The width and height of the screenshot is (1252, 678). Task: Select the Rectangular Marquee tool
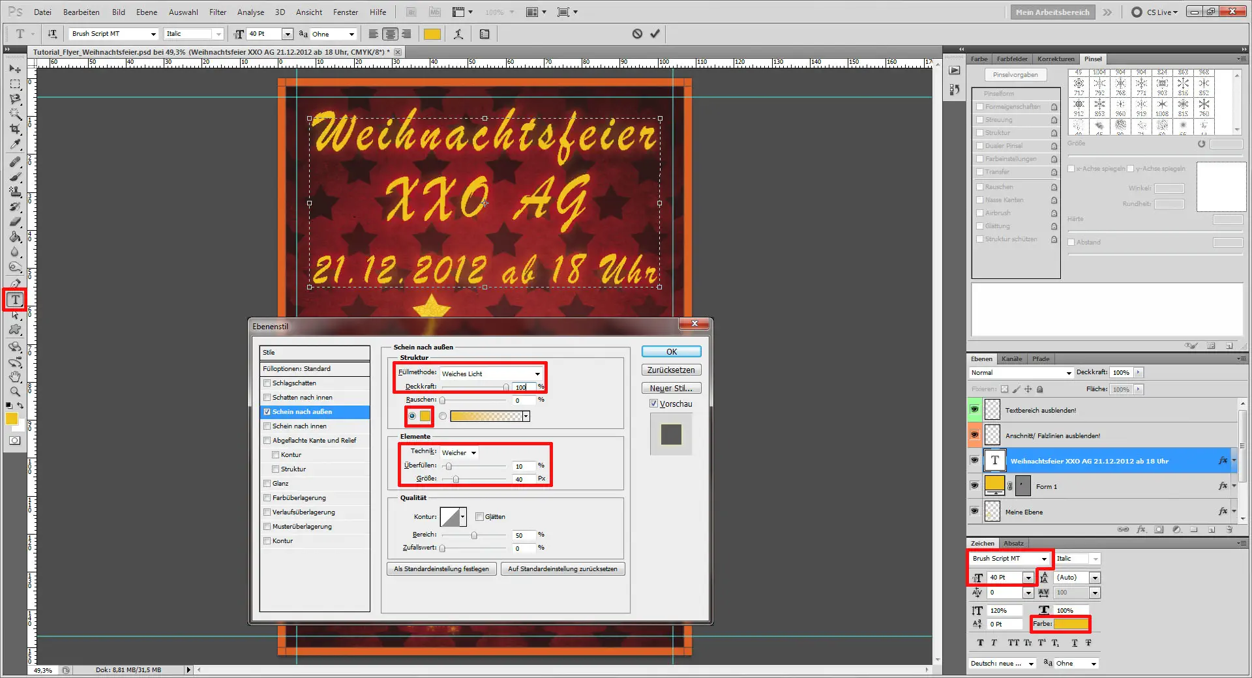click(15, 84)
